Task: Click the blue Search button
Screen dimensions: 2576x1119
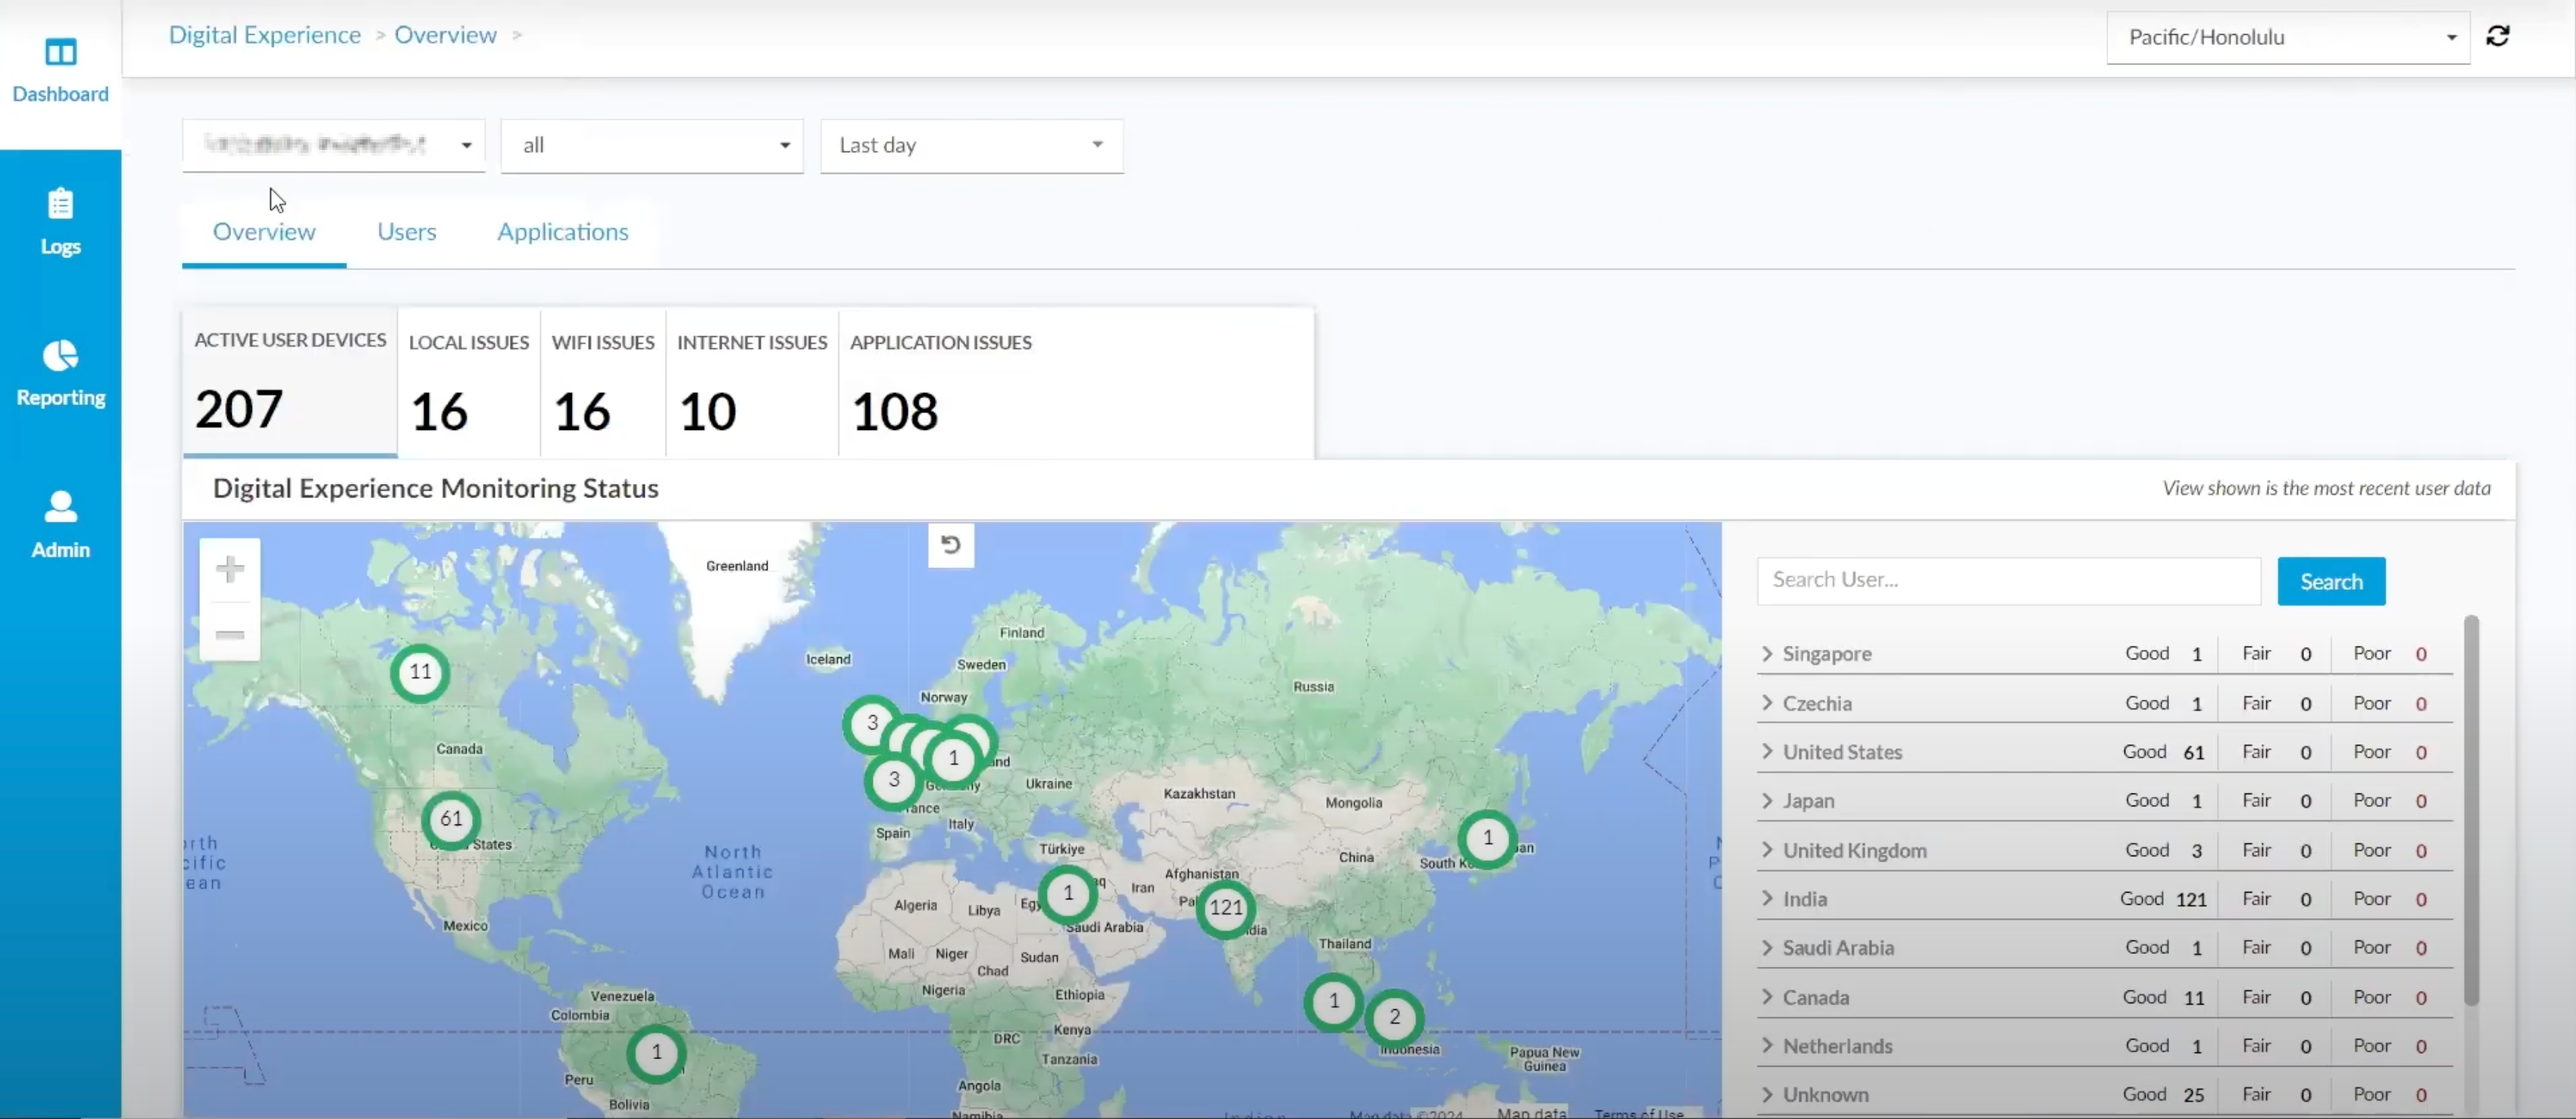Action: [2330, 581]
